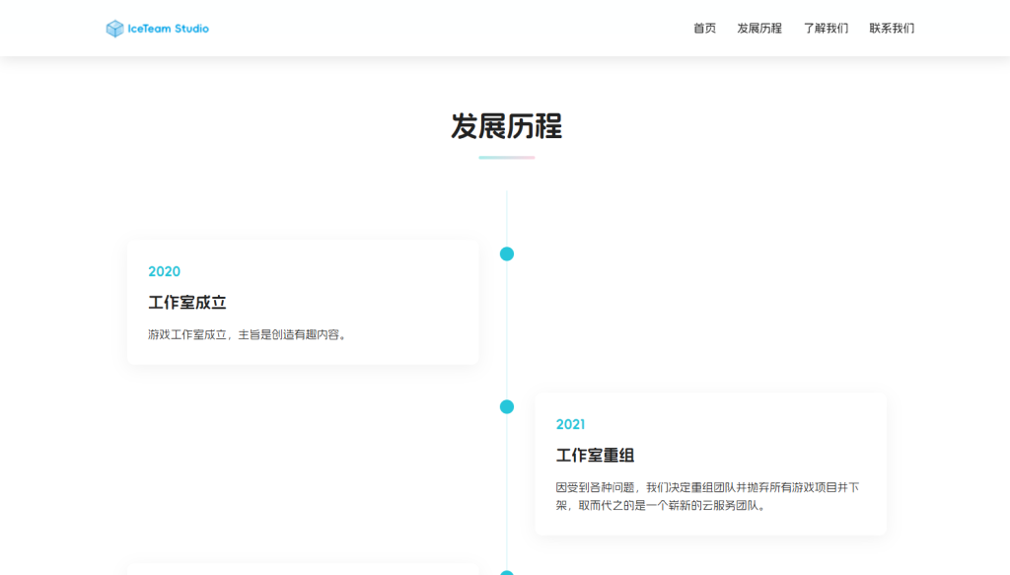Click the gradient underline below the heading
Image resolution: width=1010 pixels, height=575 pixels.
click(x=506, y=157)
